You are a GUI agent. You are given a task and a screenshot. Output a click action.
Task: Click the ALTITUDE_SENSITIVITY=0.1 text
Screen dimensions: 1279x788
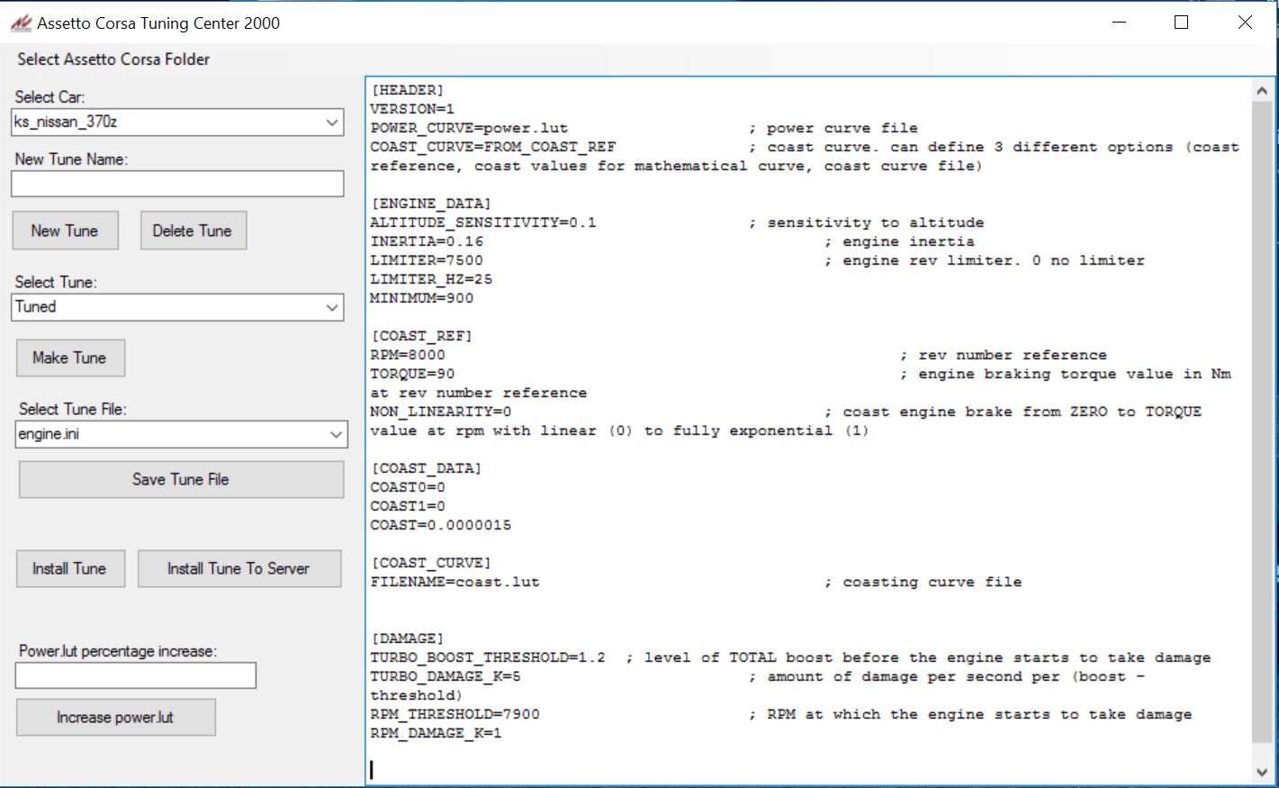coord(483,222)
